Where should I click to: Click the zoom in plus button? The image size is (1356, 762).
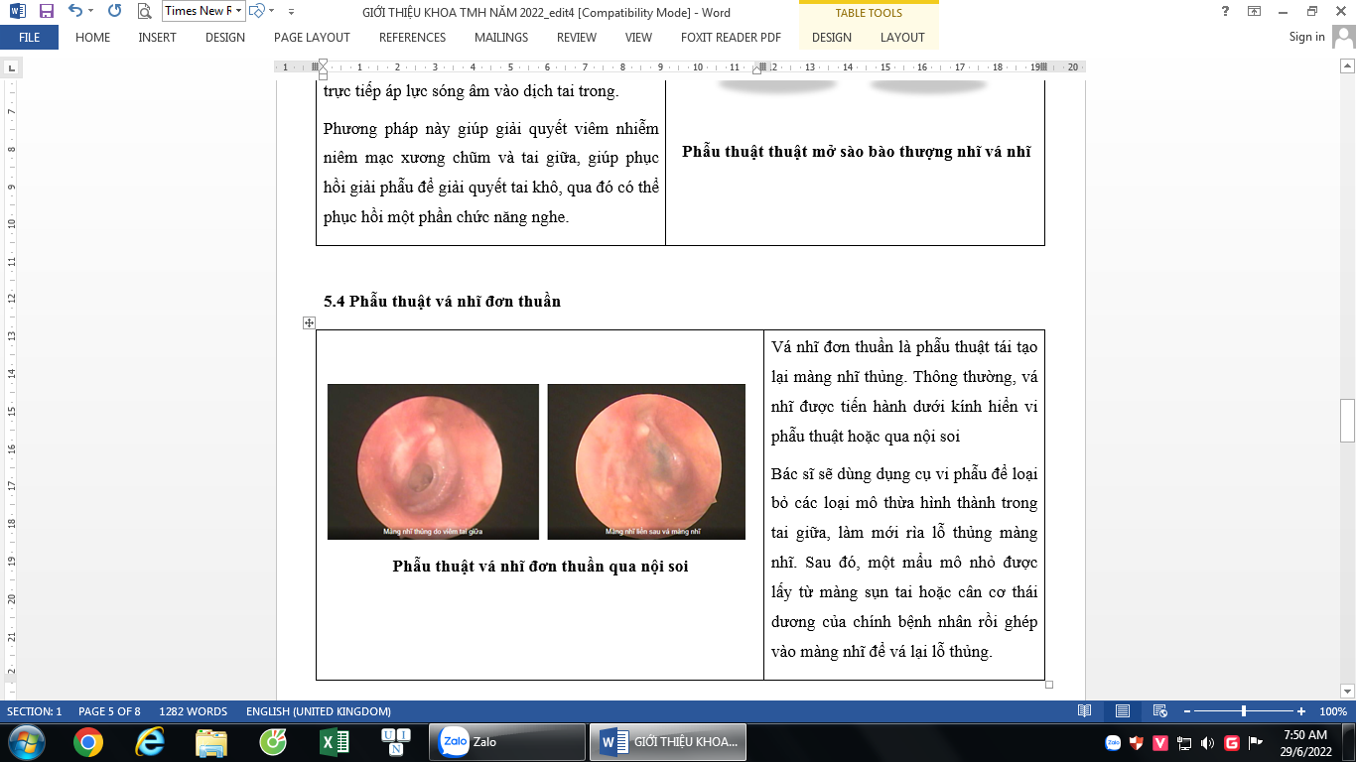(1301, 711)
